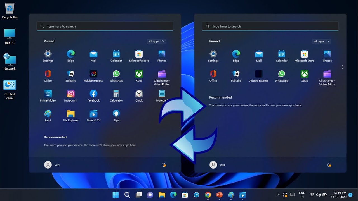Open Mail in the right Start menu
Screen dimensions: 358x201
[259, 56]
